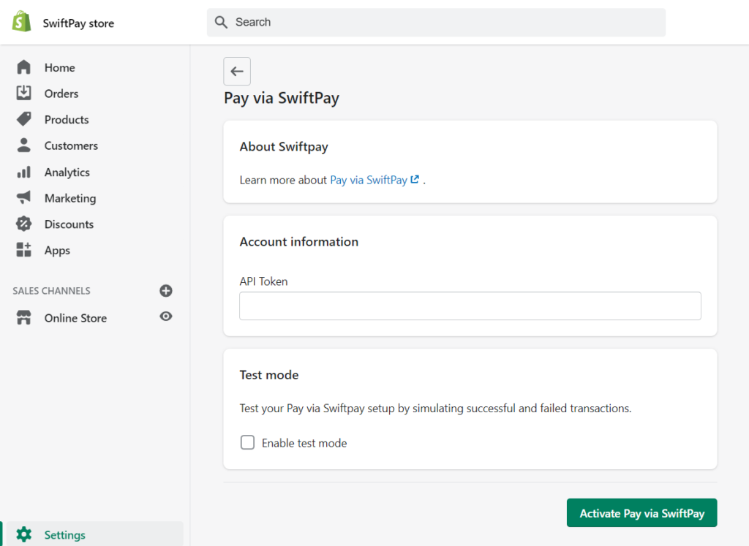749x546 pixels.
Task: Click the external link icon after SwiftPay
Action: tap(415, 180)
